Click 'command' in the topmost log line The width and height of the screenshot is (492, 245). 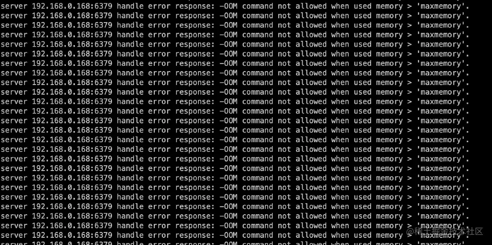pos(258,6)
